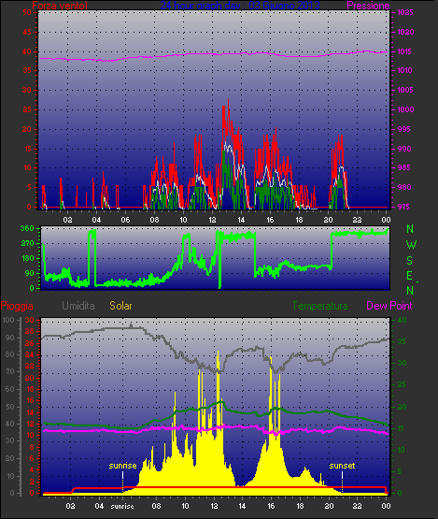This screenshot has width=438, height=519.
Task: Click the sunset marker in solar chart
Action: coord(342,466)
